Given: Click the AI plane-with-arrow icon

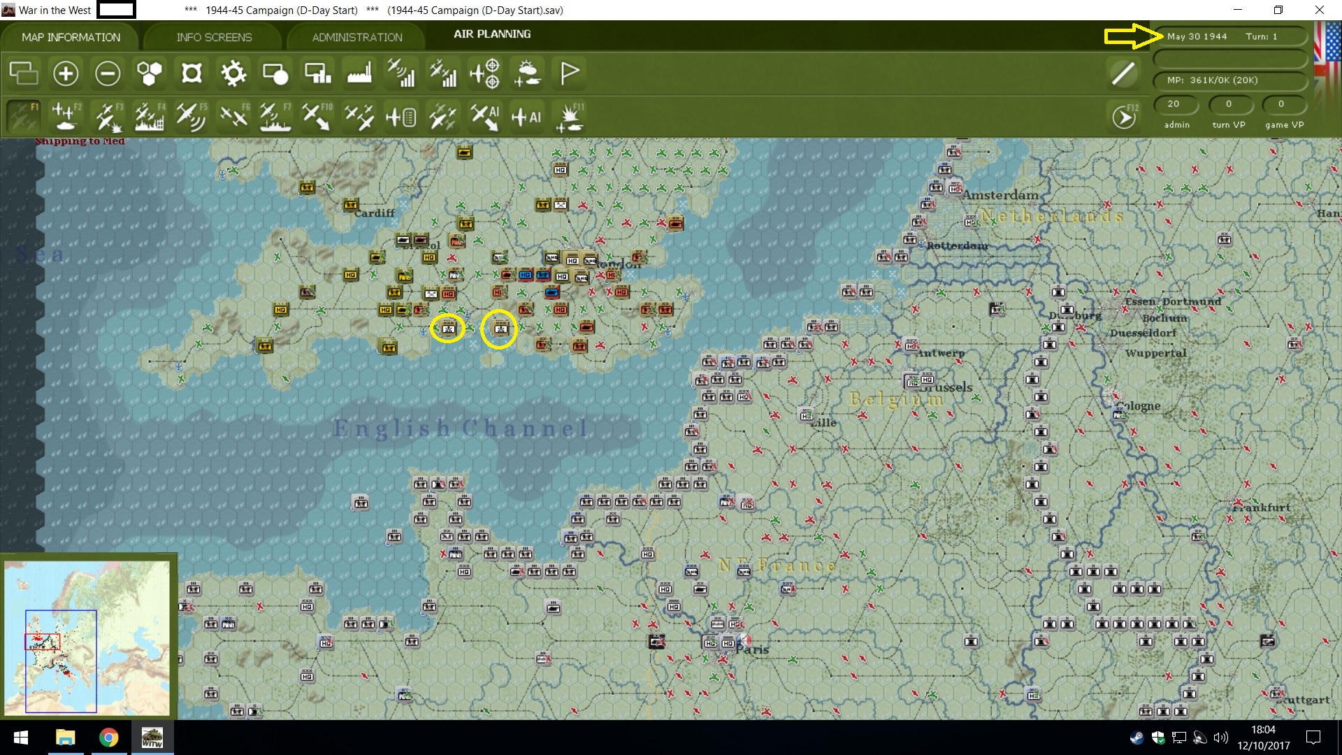Looking at the screenshot, I should [485, 116].
